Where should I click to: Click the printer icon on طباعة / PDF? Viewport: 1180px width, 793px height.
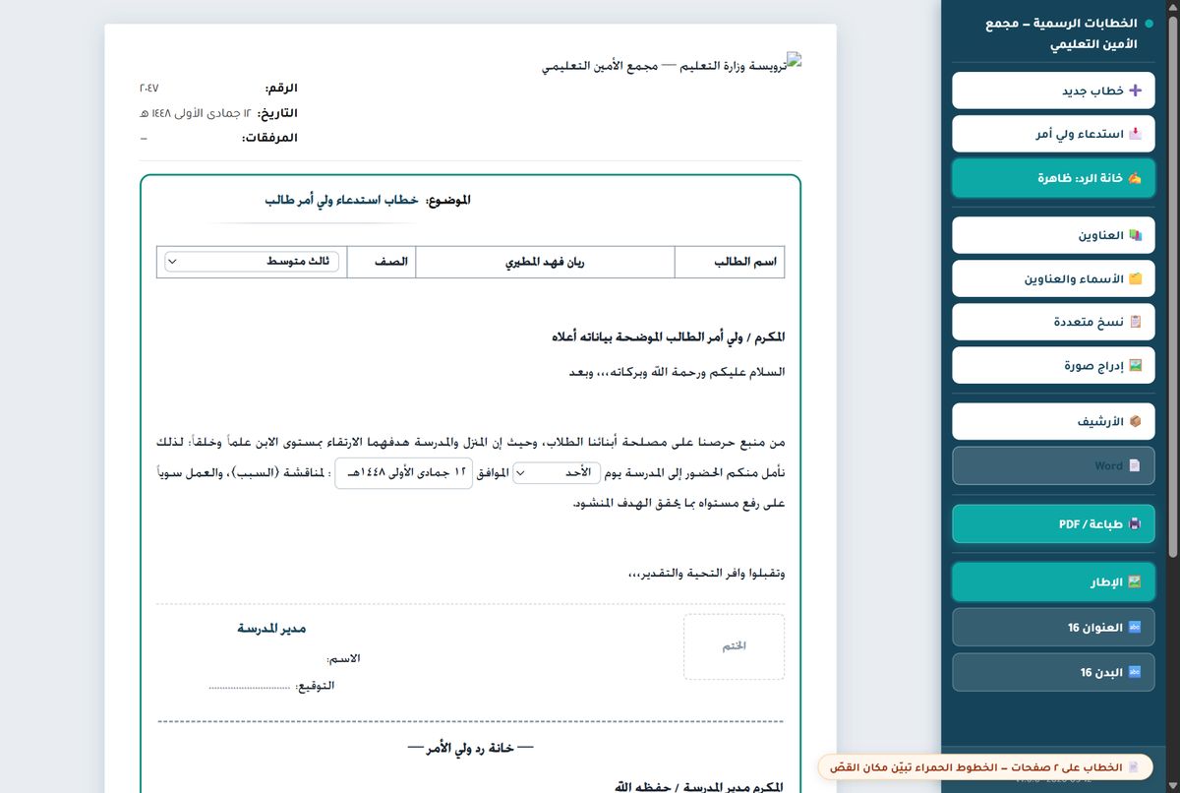click(1135, 524)
